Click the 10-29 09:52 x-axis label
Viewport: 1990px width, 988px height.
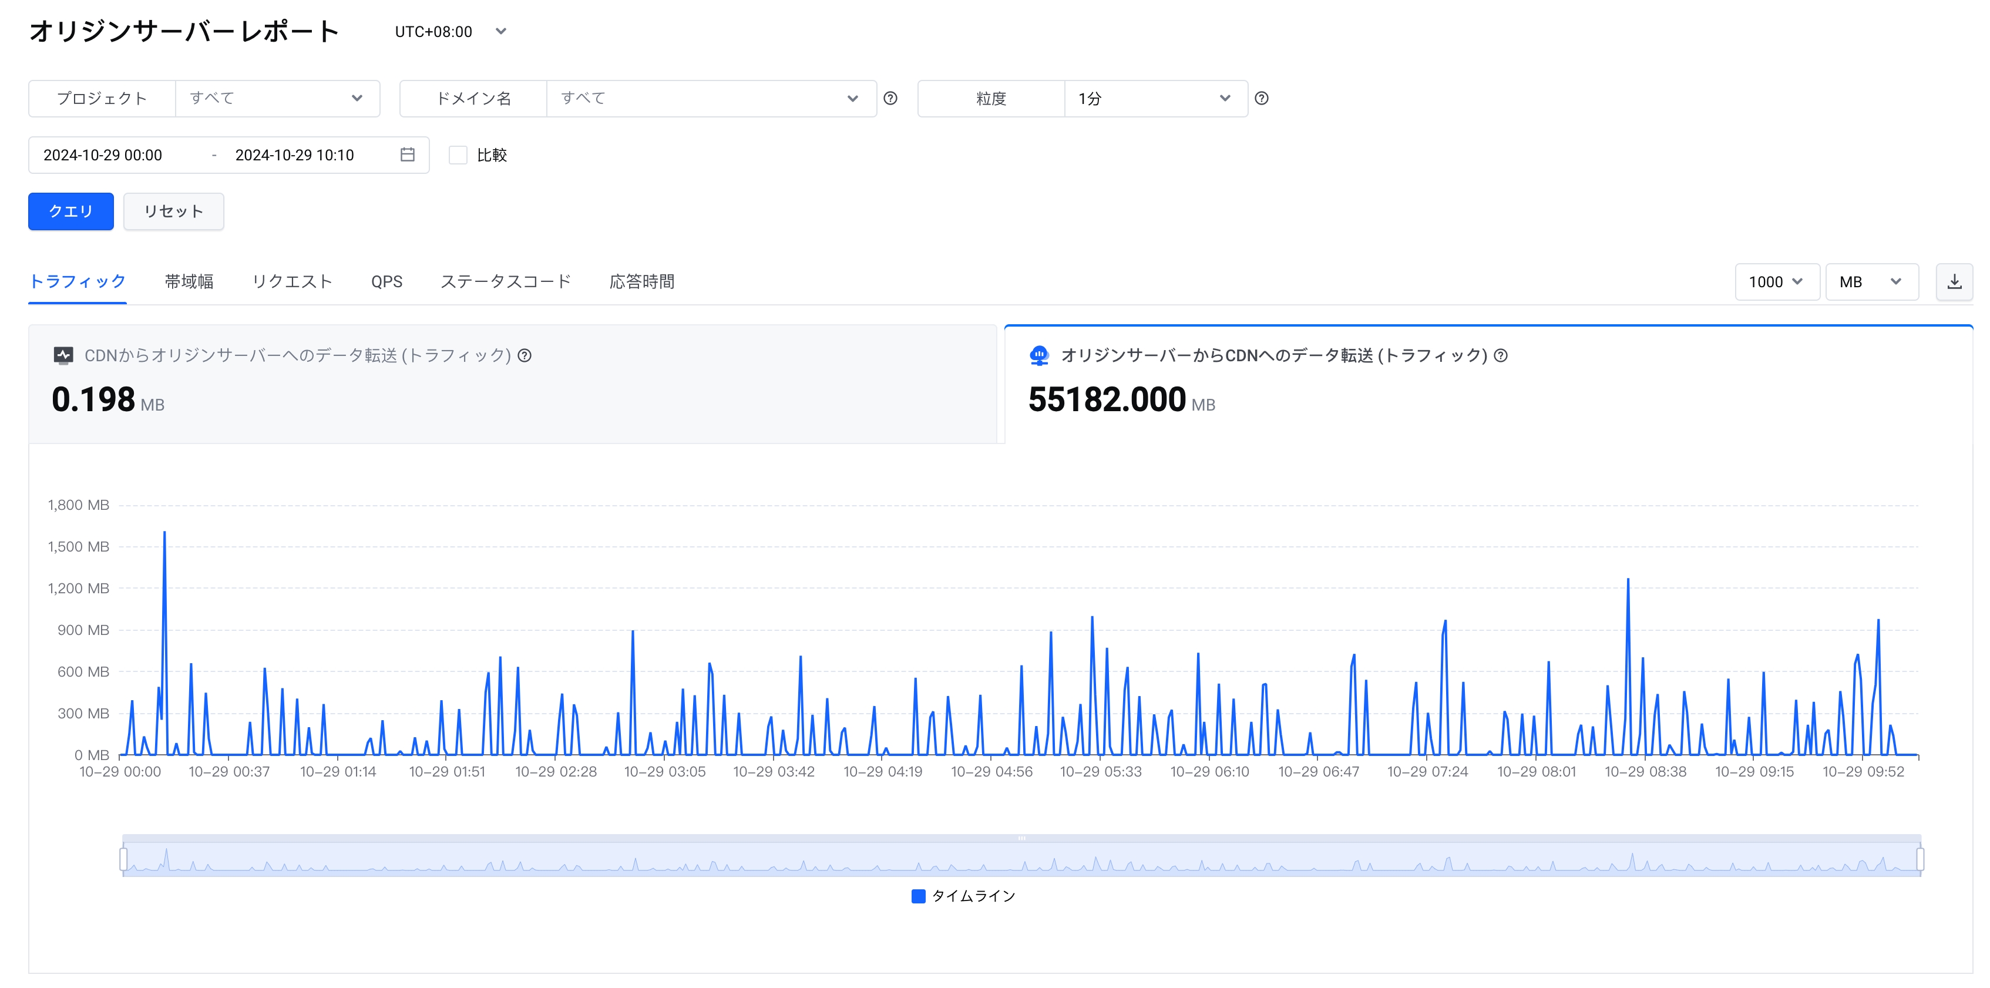pos(1863,771)
